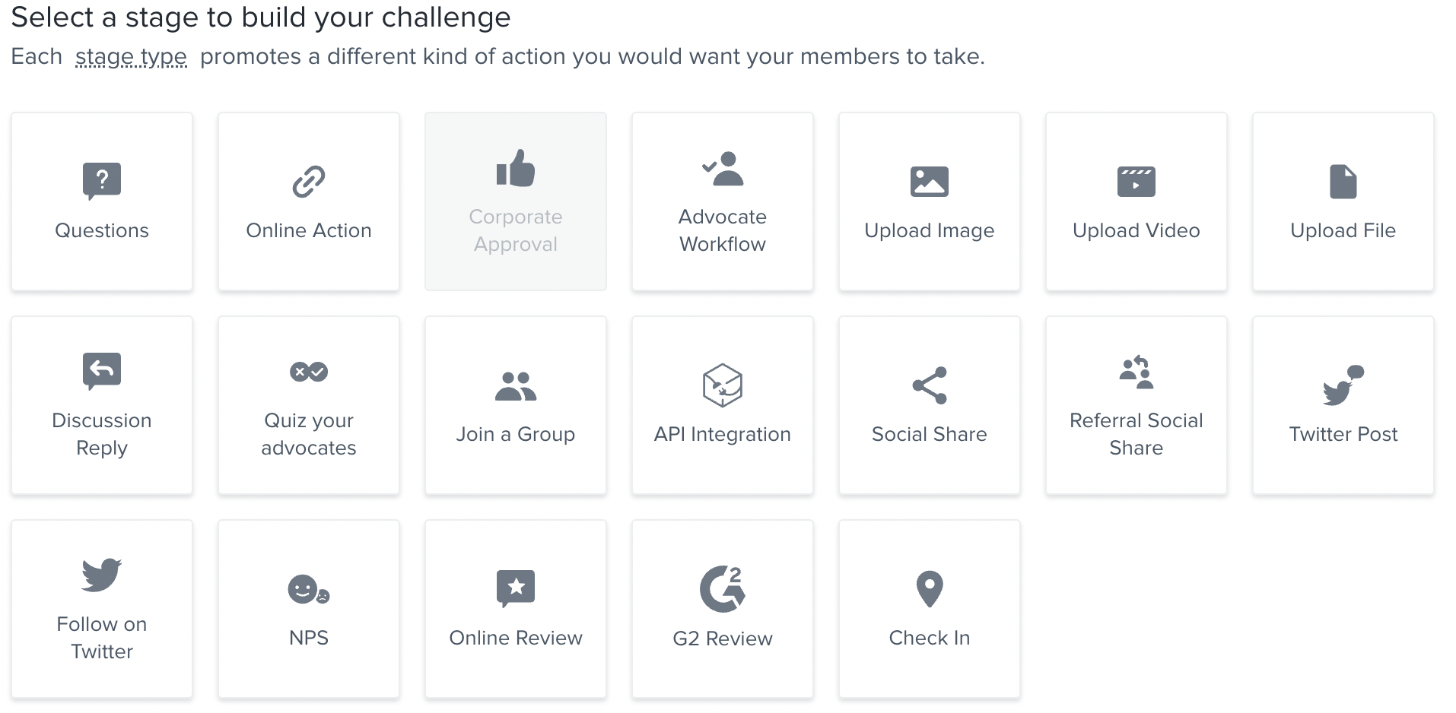
Task: Choose the Upload Video clapperboard icon
Action: (1137, 182)
